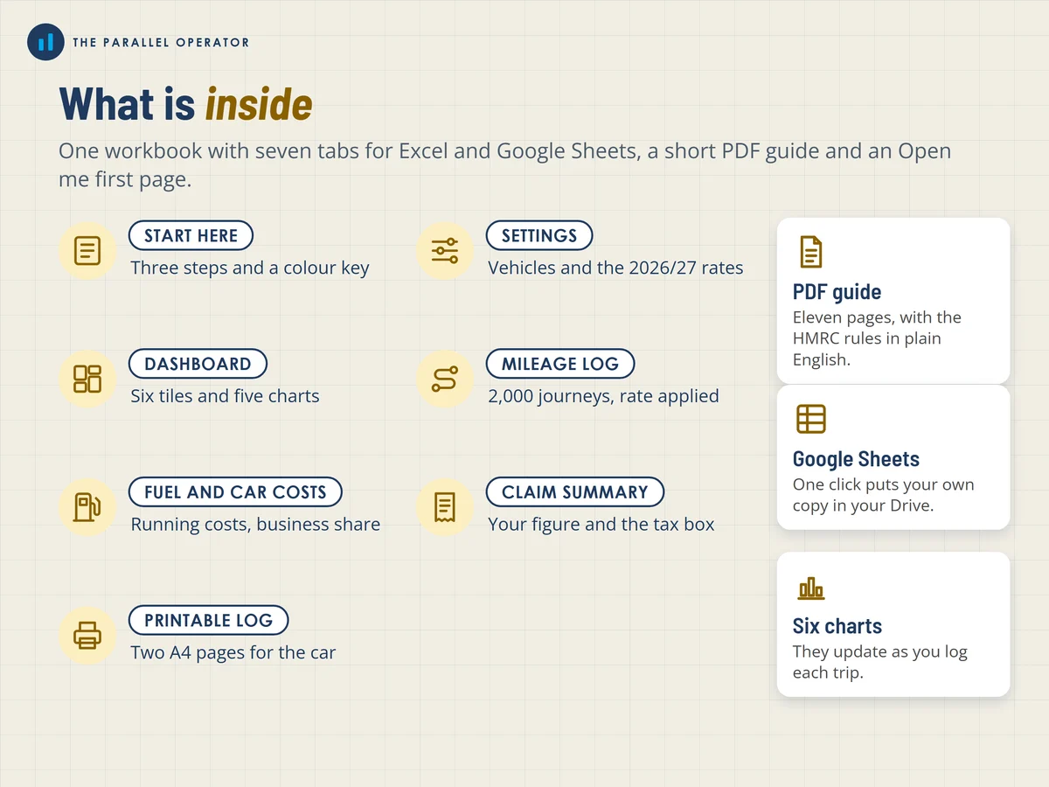This screenshot has width=1049, height=787.
Task: Select the SETTINGS tab label
Action: pyautogui.click(x=539, y=236)
